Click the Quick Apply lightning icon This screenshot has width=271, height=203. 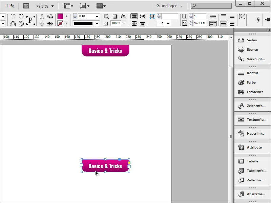[258, 20]
